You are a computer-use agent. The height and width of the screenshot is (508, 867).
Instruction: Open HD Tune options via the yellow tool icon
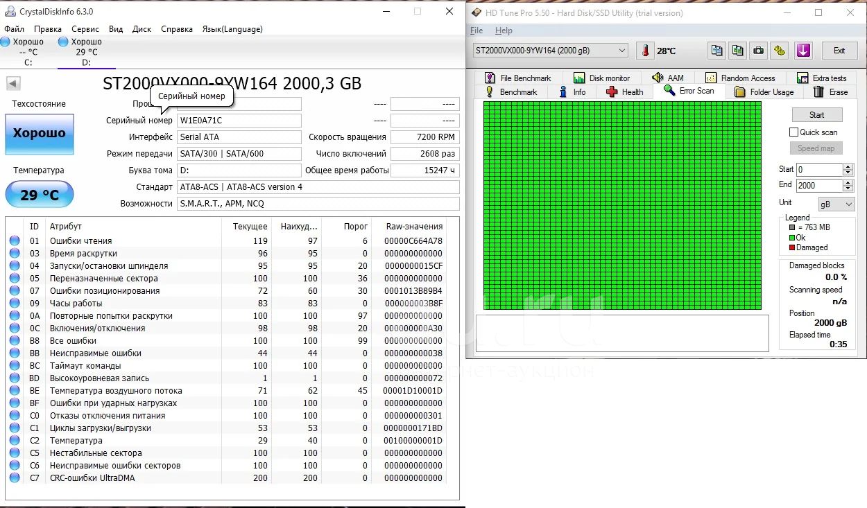tap(780, 51)
